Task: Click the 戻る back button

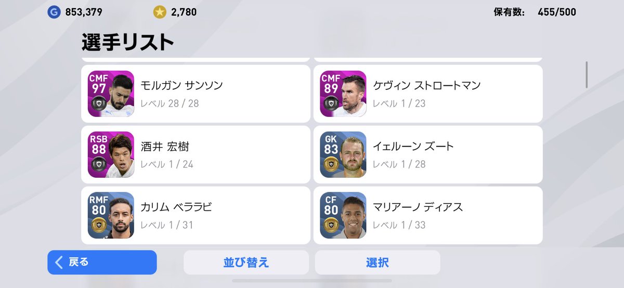Action: (102, 263)
